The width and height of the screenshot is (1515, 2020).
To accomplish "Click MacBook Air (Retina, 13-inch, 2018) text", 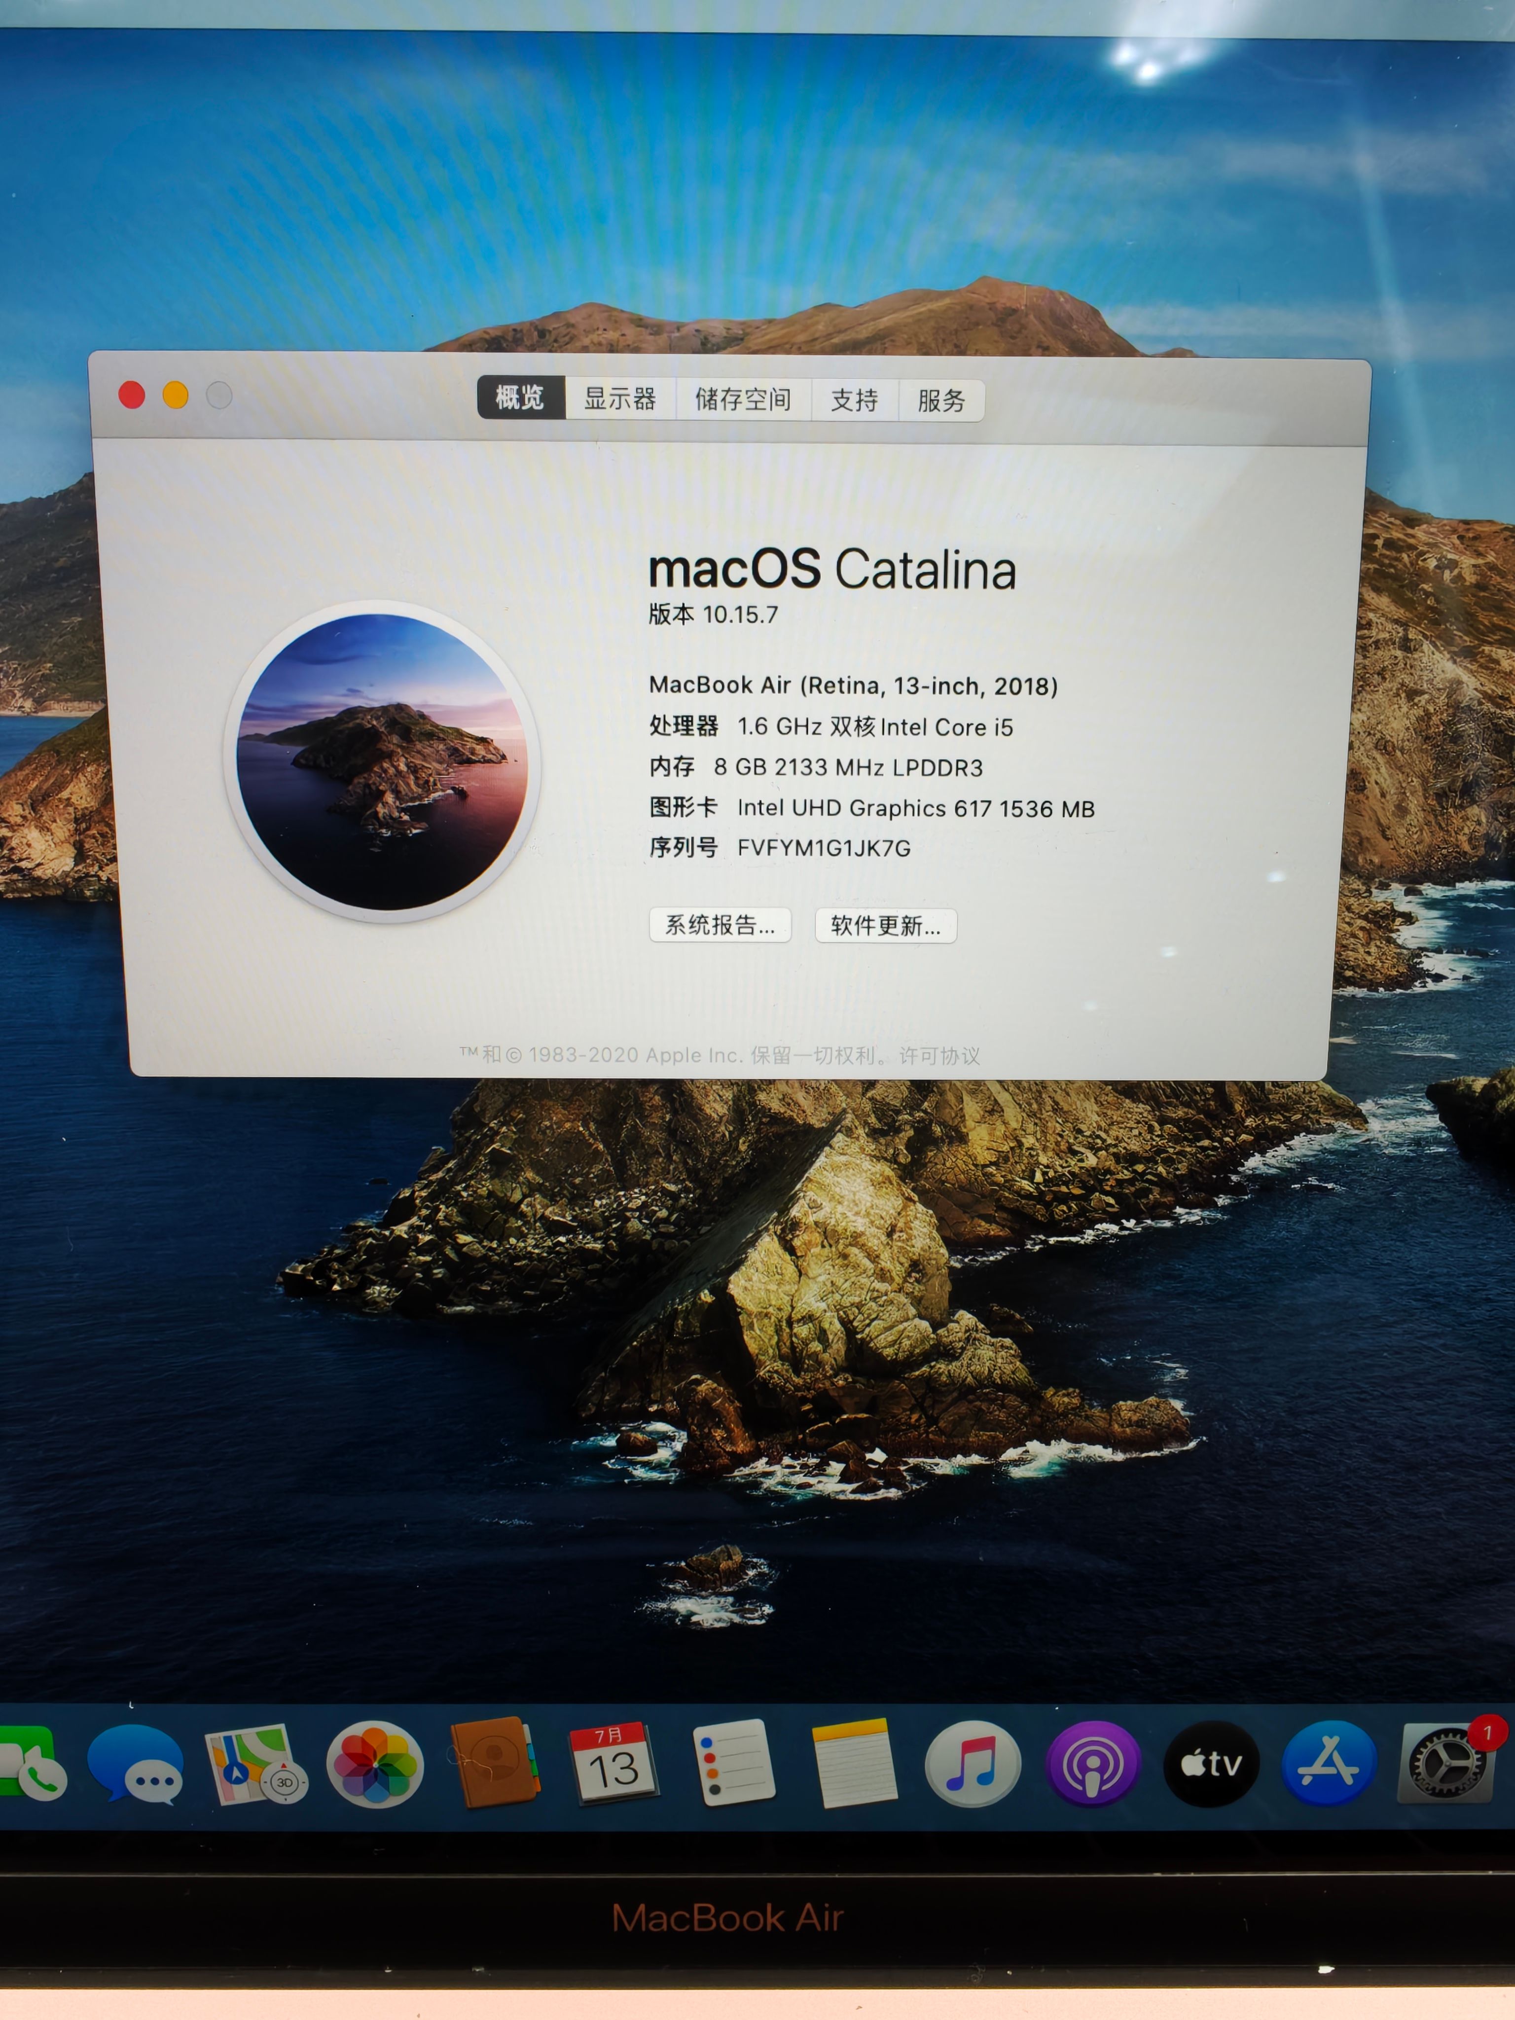I will pyautogui.click(x=854, y=686).
